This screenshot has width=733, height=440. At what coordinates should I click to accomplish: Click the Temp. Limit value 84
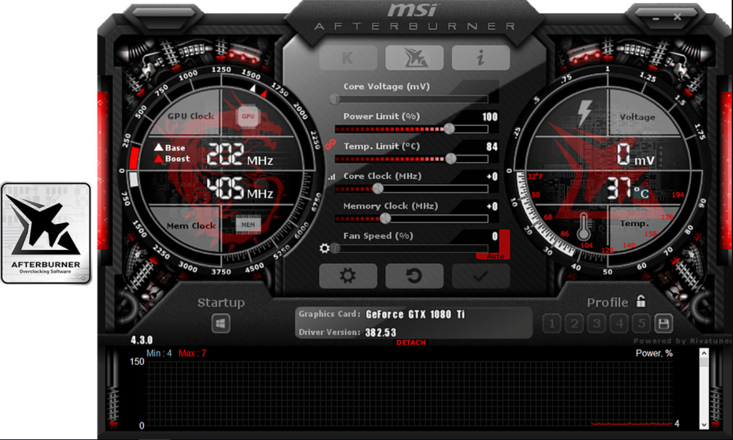(x=492, y=146)
